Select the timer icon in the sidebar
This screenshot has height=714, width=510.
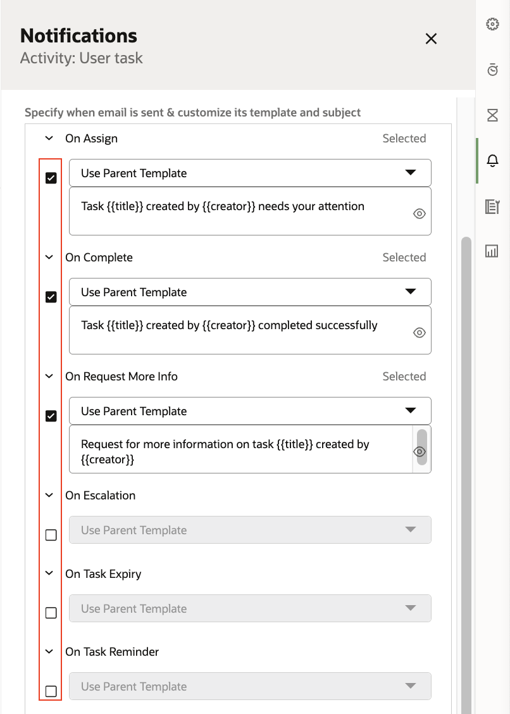pyautogui.click(x=492, y=70)
